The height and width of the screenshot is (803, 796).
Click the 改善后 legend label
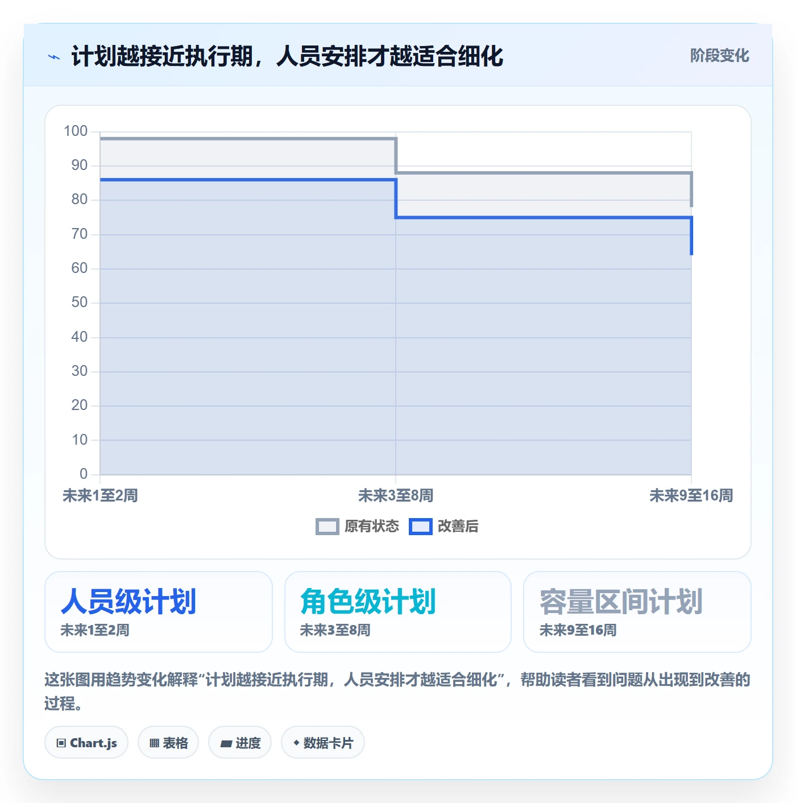click(x=458, y=527)
